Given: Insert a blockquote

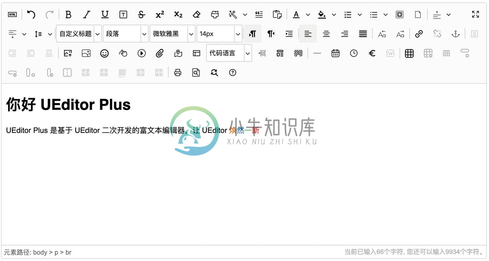Looking at the screenshot, I should tap(259, 15).
